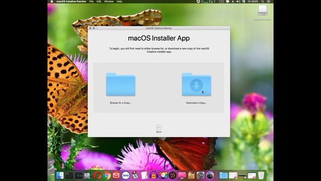Open Opera browser from the Dock
321x181 pixels.
pyautogui.click(x=97, y=175)
